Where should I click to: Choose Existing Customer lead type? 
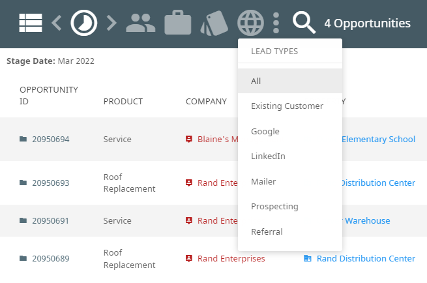[290, 106]
